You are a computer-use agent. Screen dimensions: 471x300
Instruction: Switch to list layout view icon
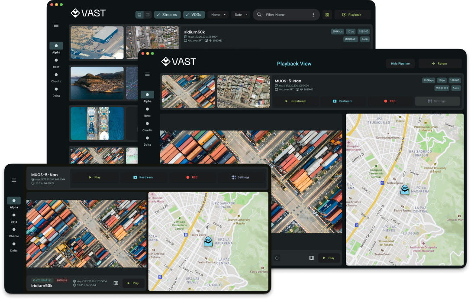pyautogui.click(x=139, y=15)
